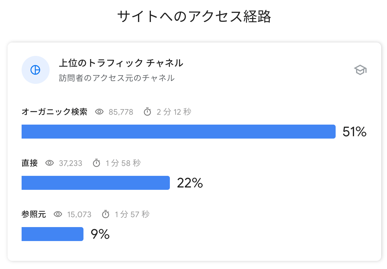The height and width of the screenshot is (269, 387).
Task: Click the 9% referral traffic bar
Action: 53,234
